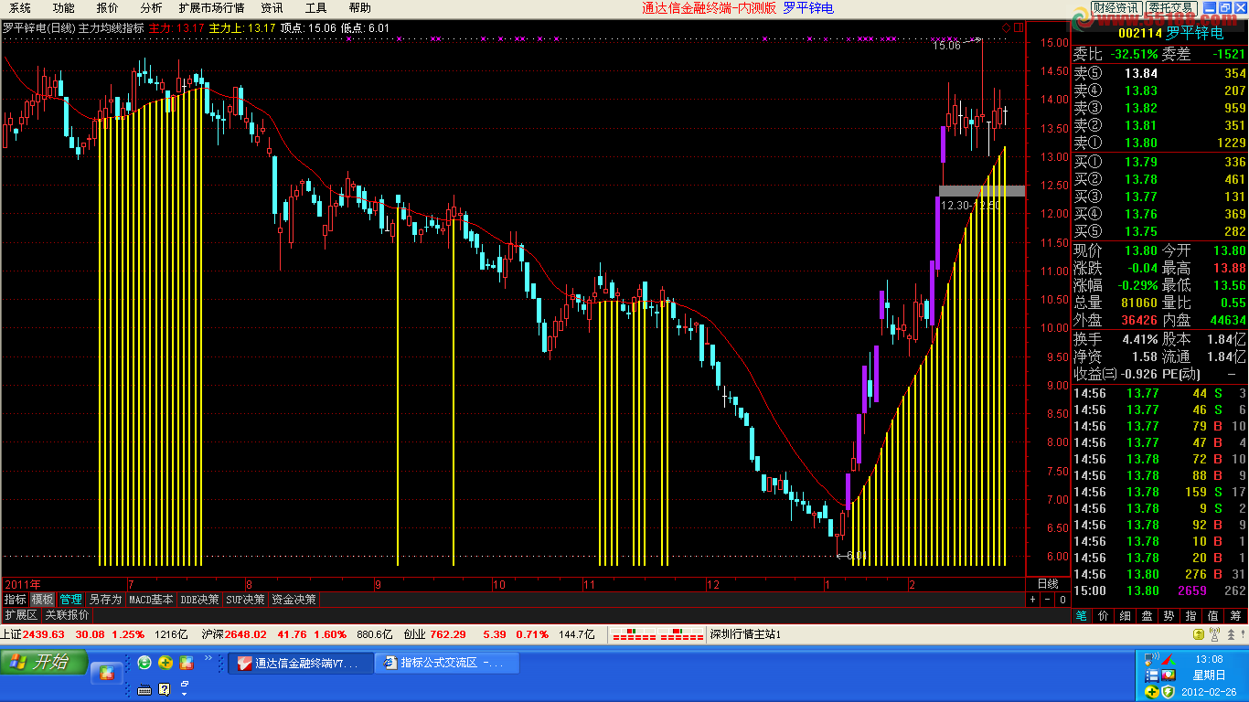Open the green browser icon in quick launch

point(144,663)
